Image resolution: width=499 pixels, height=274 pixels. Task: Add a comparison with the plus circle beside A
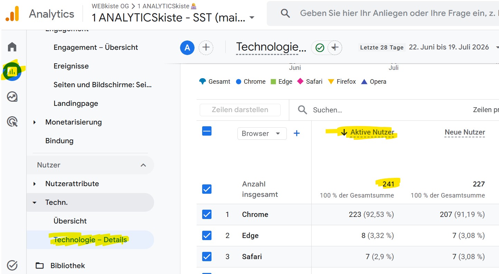[x=206, y=48]
